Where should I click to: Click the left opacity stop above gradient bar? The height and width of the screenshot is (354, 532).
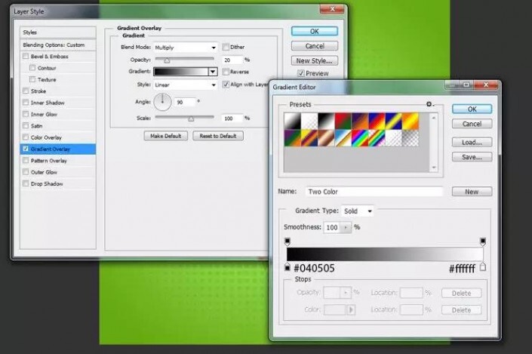pyautogui.click(x=287, y=242)
